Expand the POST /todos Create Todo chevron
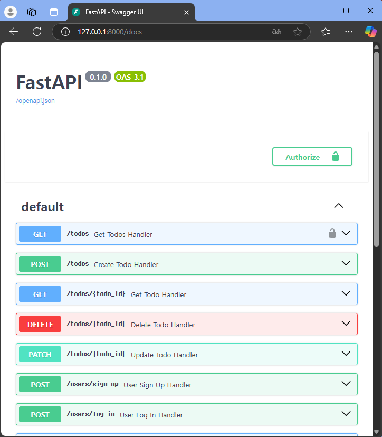382x437 pixels. tap(346, 263)
